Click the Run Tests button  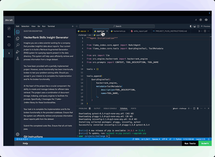coord(190,144)
